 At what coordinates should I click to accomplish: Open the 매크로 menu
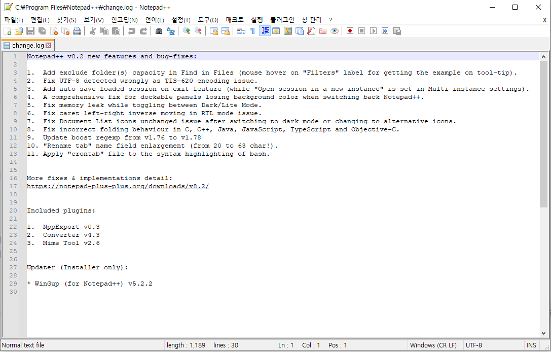point(235,20)
